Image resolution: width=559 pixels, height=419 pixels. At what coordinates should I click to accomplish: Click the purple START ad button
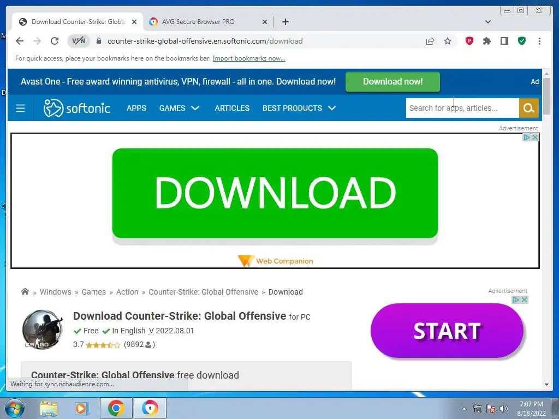click(447, 331)
